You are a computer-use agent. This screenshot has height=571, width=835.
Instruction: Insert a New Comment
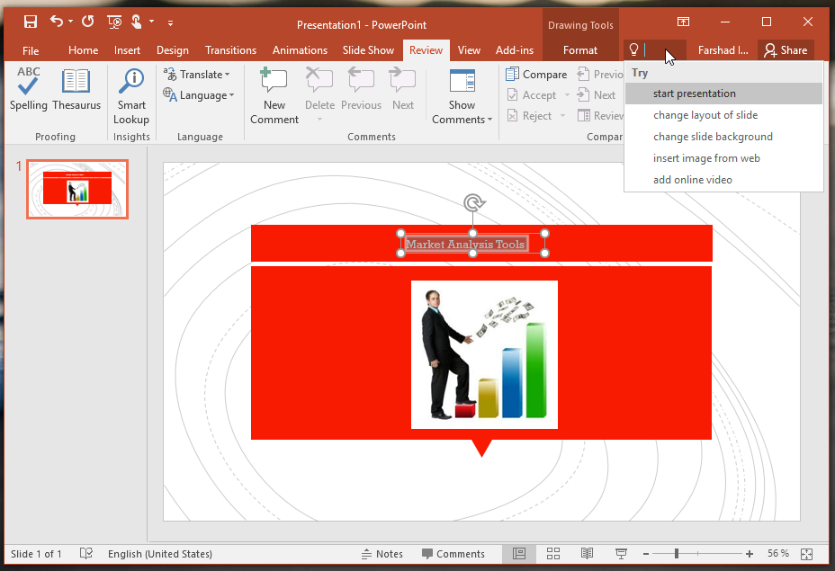point(274,96)
